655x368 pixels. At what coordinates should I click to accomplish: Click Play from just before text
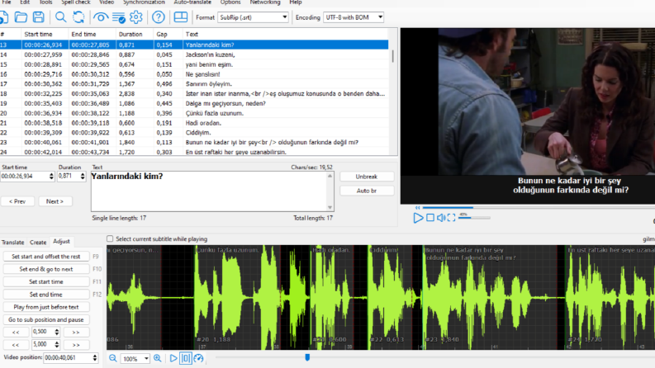pyautogui.click(x=46, y=307)
